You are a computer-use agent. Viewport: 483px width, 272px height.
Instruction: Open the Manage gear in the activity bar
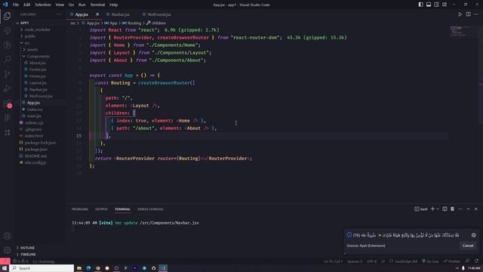[x=7, y=250]
